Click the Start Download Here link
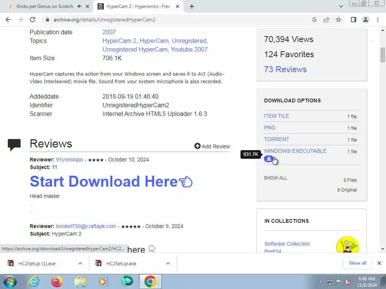Screen dimensions: 386x289 point(111,181)
